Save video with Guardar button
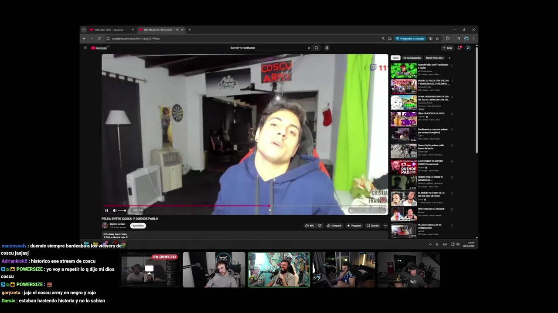 click(x=373, y=226)
